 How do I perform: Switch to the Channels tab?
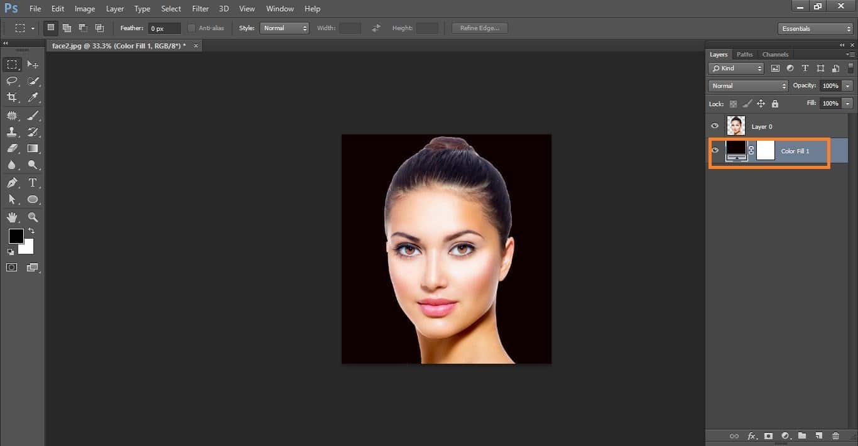(x=775, y=55)
